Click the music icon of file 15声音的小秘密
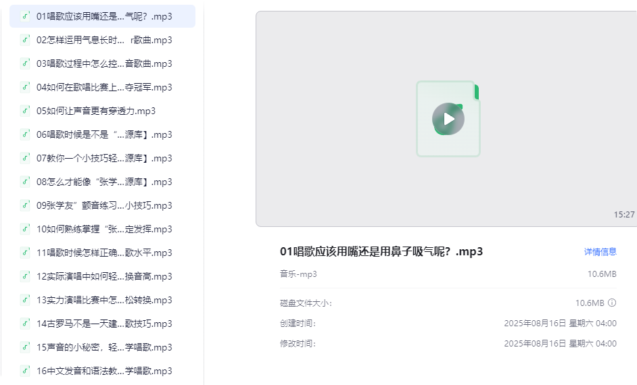 point(25,347)
